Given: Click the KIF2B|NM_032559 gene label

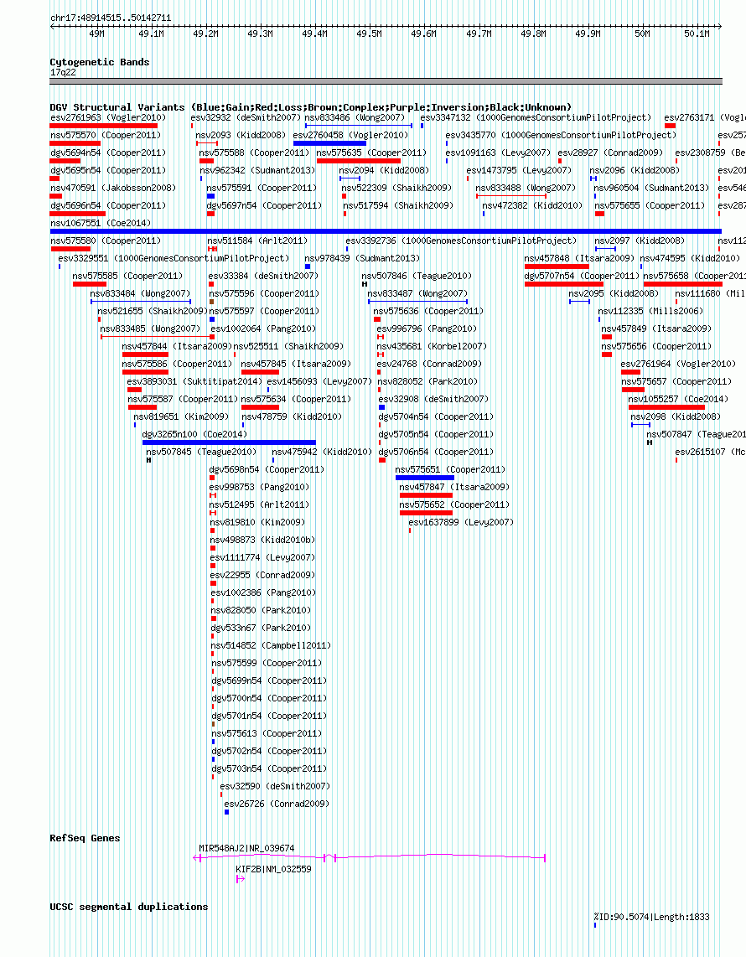Looking at the screenshot, I should (x=273, y=869).
